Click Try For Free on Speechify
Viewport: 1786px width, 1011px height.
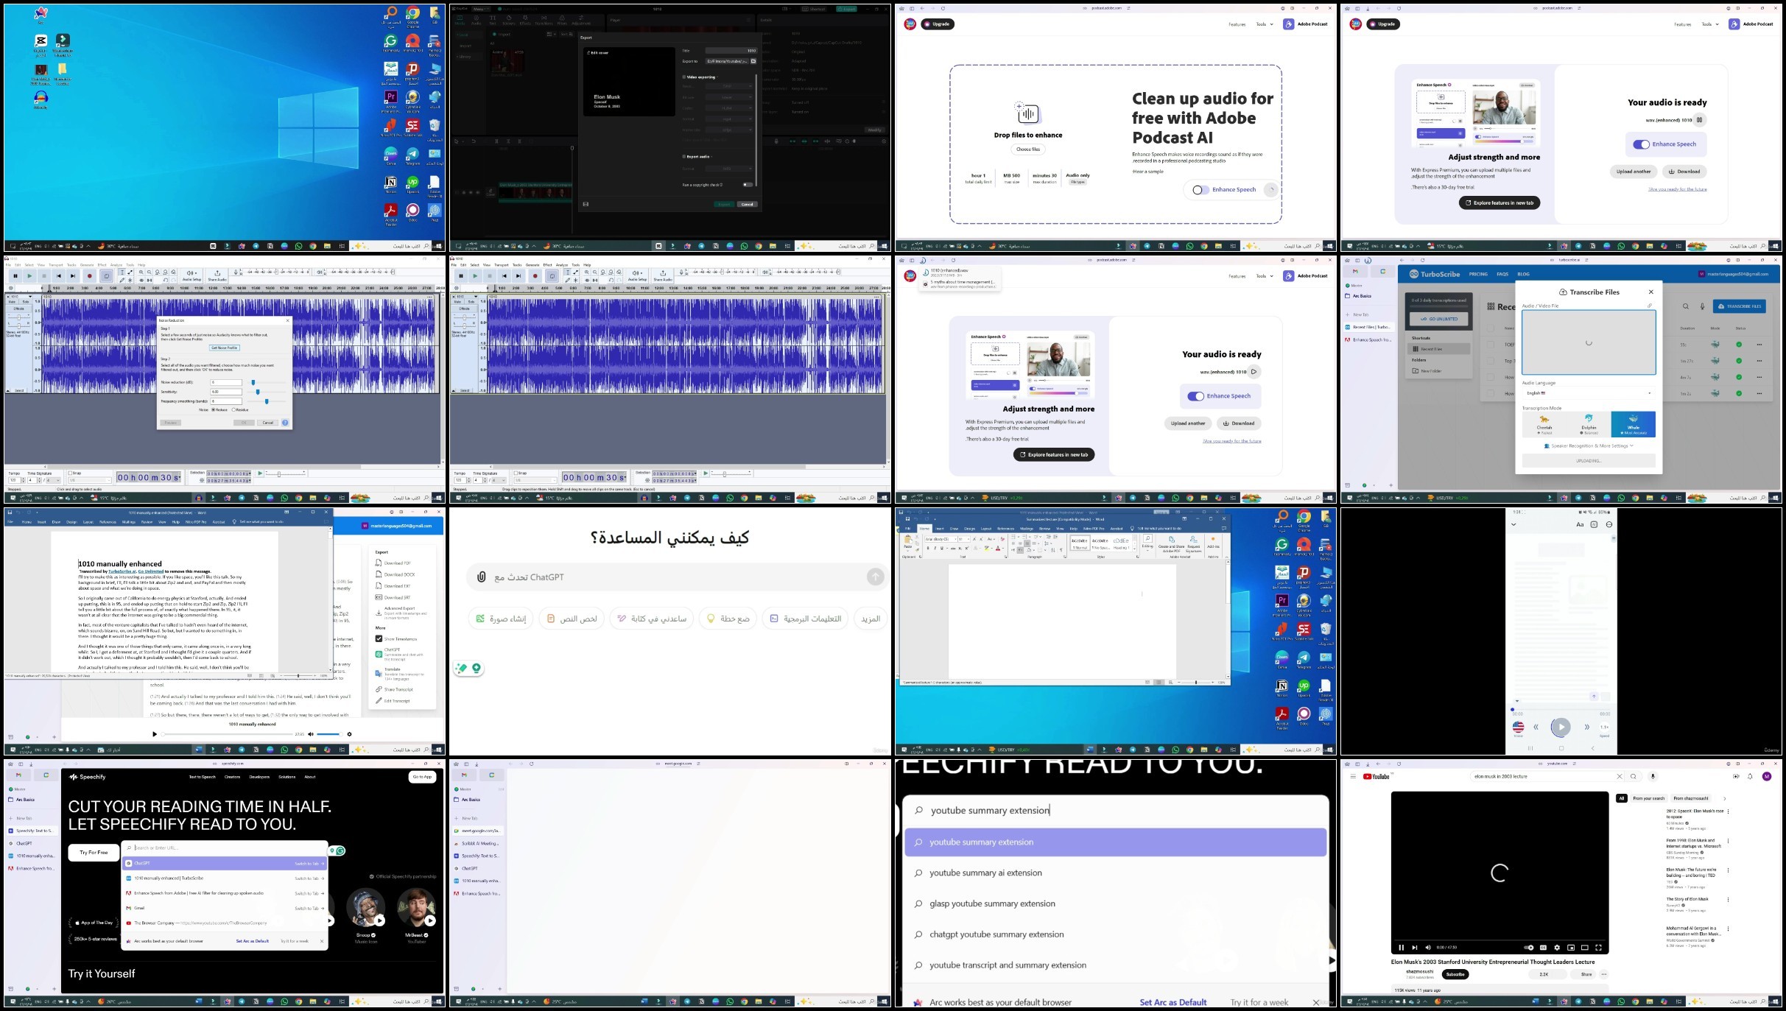[94, 852]
